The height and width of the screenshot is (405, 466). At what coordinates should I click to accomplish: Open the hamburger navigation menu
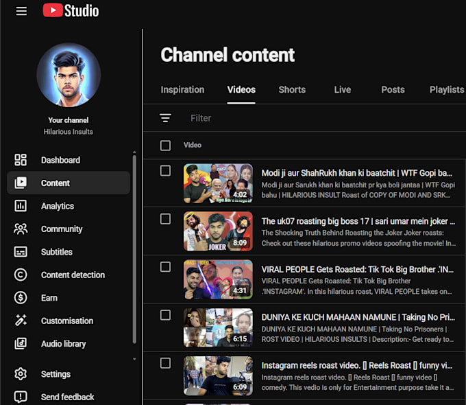pyautogui.click(x=21, y=11)
